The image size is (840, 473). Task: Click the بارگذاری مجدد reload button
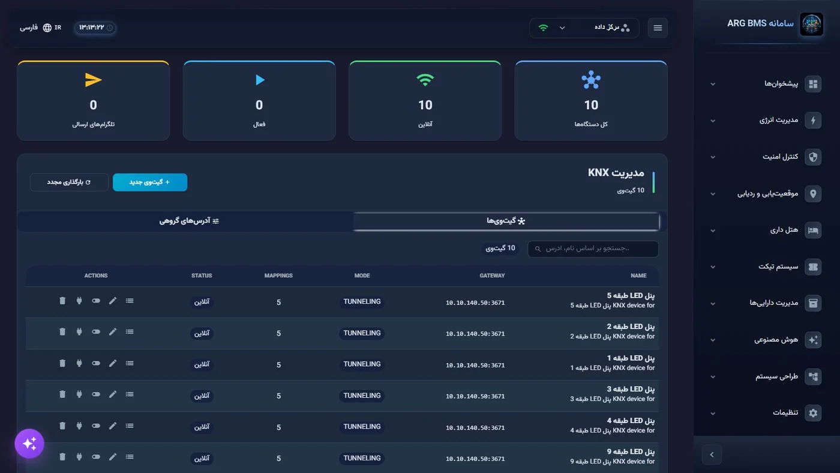point(69,182)
